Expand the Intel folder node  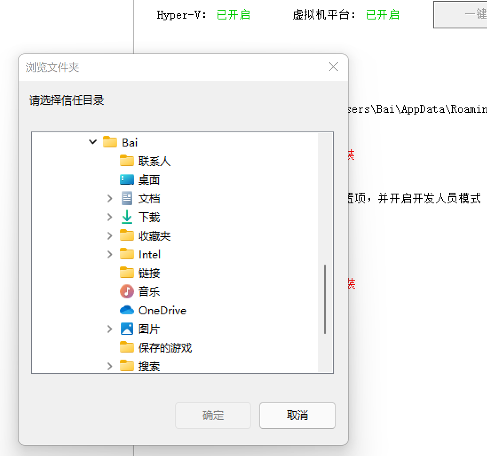110,254
